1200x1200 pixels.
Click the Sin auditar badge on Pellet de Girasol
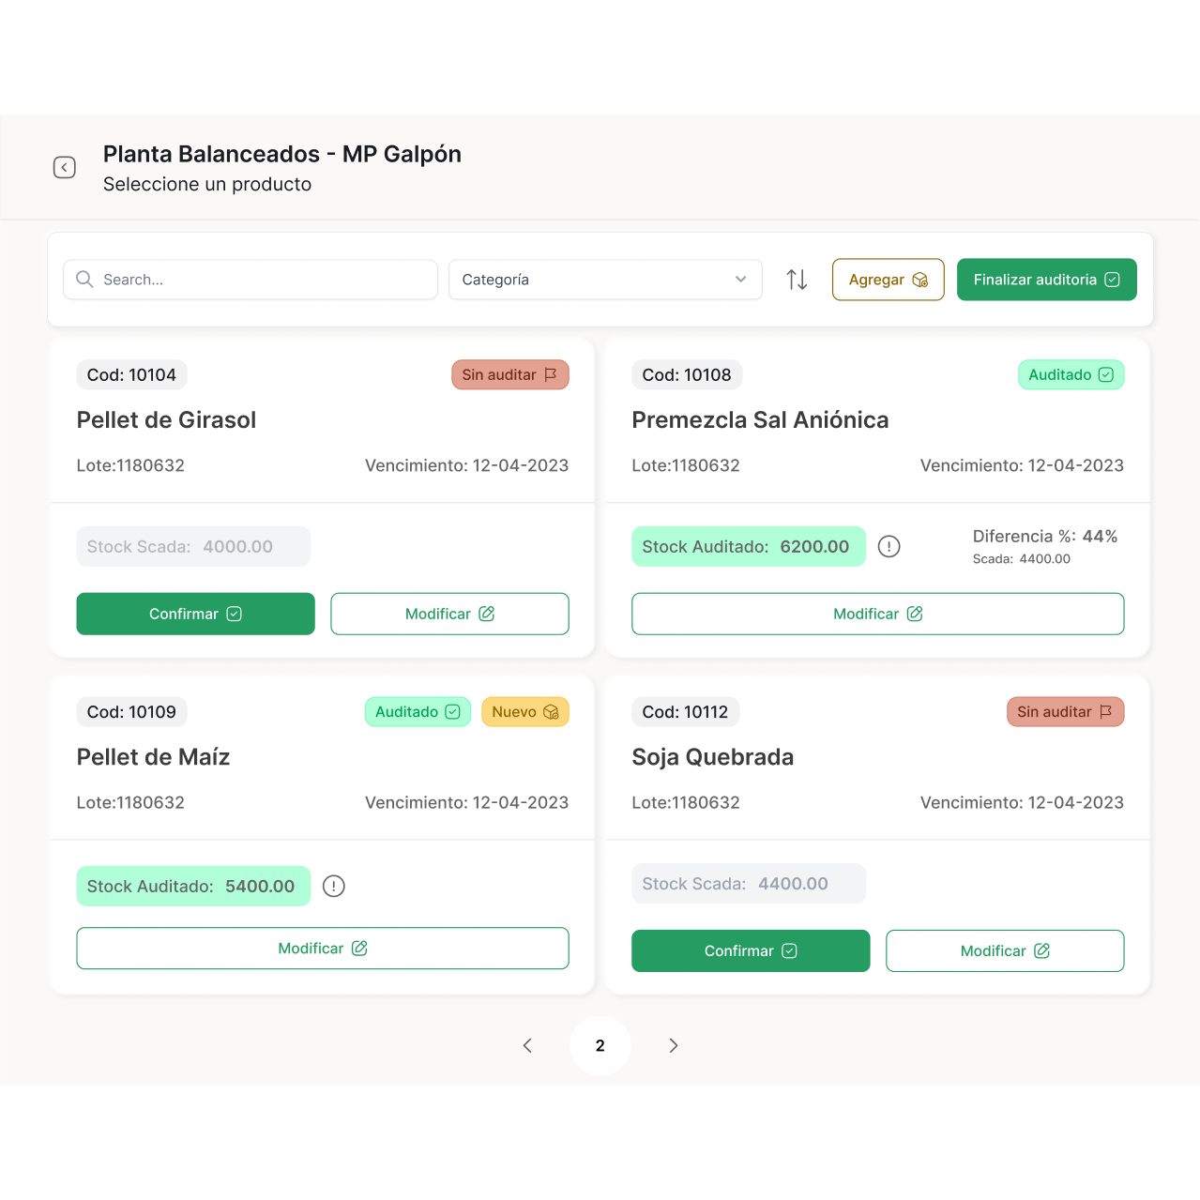[x=509, y=375]
